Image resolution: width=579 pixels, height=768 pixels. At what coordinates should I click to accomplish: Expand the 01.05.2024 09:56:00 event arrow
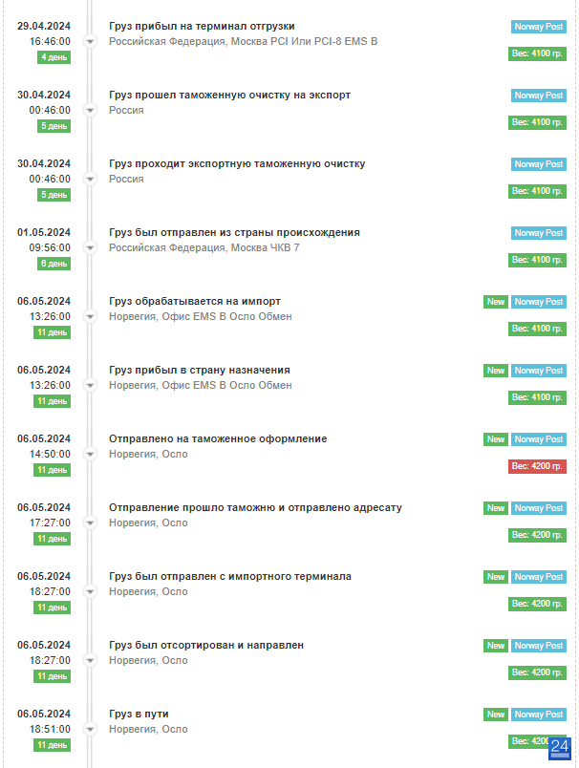[90, 247]
